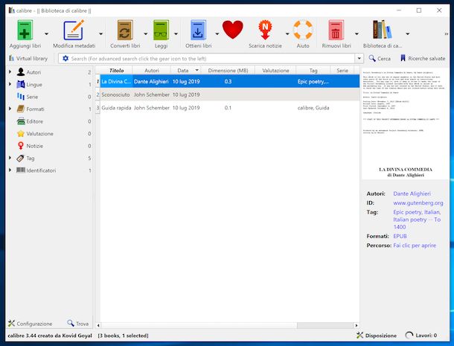Click the Ottieni libri download icon
The width and height of the screenshot is (454, 346).
click(x=198, y=30)
